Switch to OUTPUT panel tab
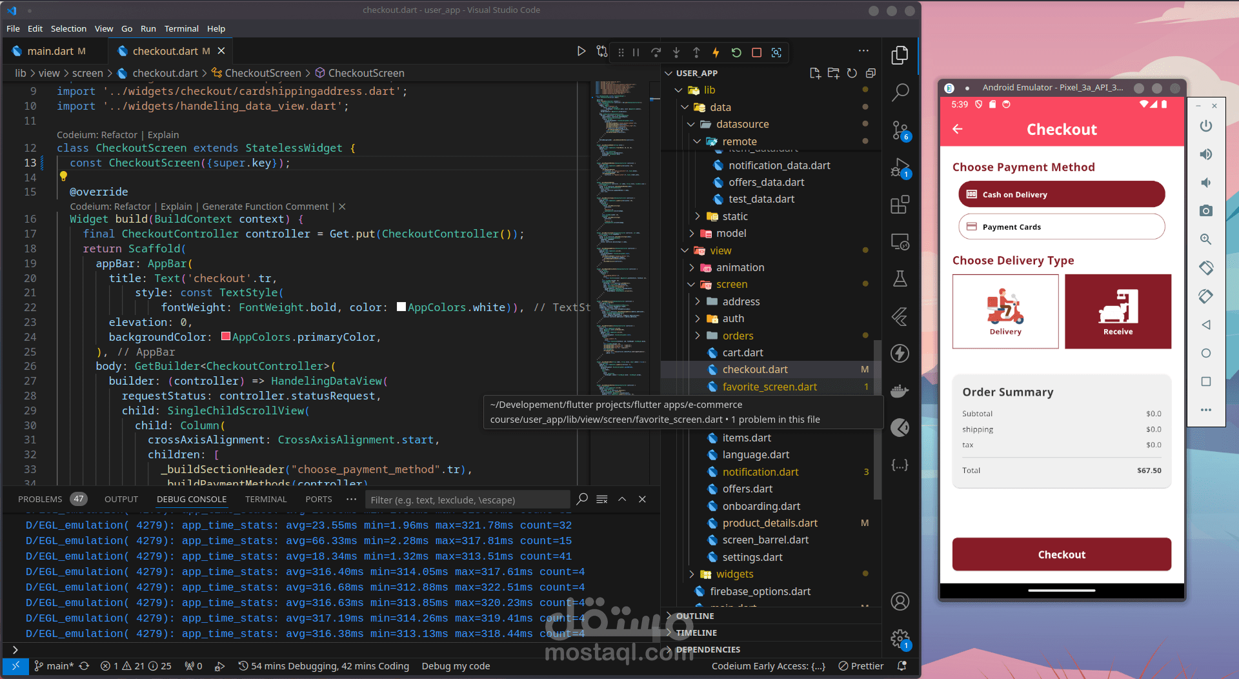 tap(121, 499)
